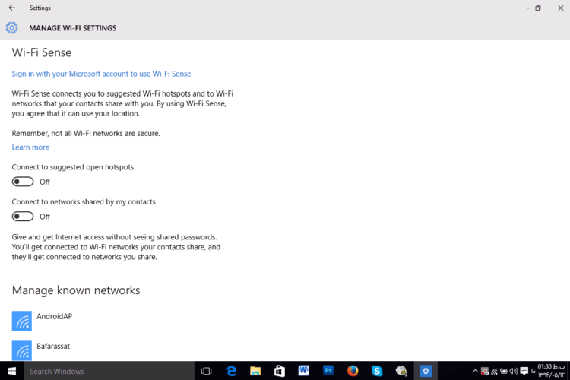The width and height of the screenshot is (570, 380).
Task: Open Skype from taskbar
Action: tap(377, 371)
